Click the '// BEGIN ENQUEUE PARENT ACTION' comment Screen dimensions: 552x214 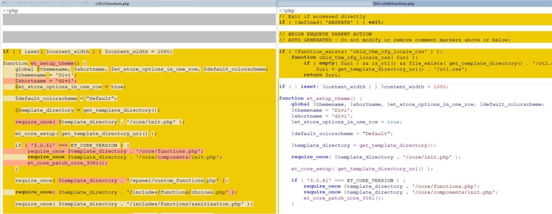point(325,34)
